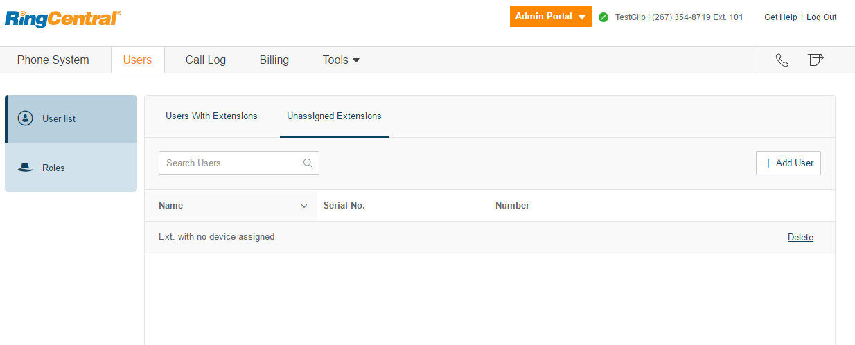Viewport: 855px width, 345px height.
Task: Expand the Tools menu
Action: click(x=341, y=60)
